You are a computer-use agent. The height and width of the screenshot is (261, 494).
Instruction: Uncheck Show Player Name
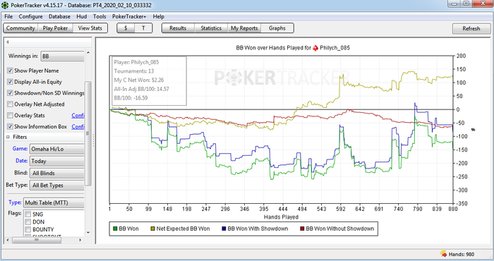click(x=10, y=71)
